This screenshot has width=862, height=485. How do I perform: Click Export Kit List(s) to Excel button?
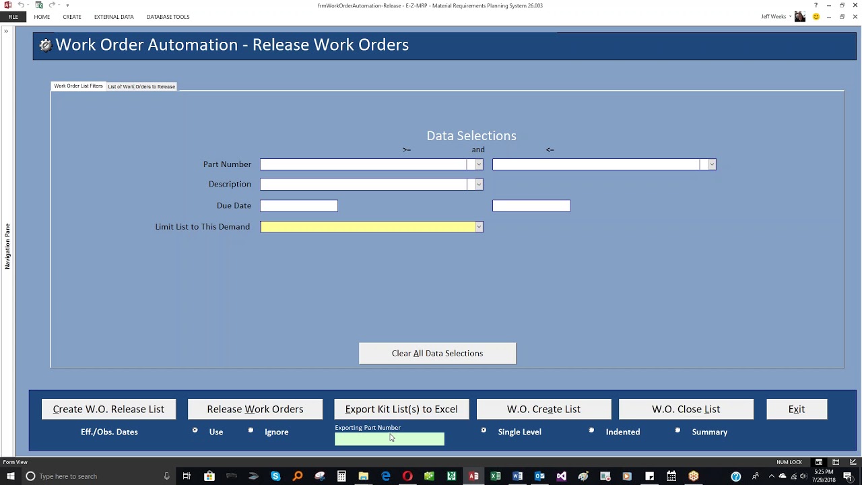tap(401, 409)
